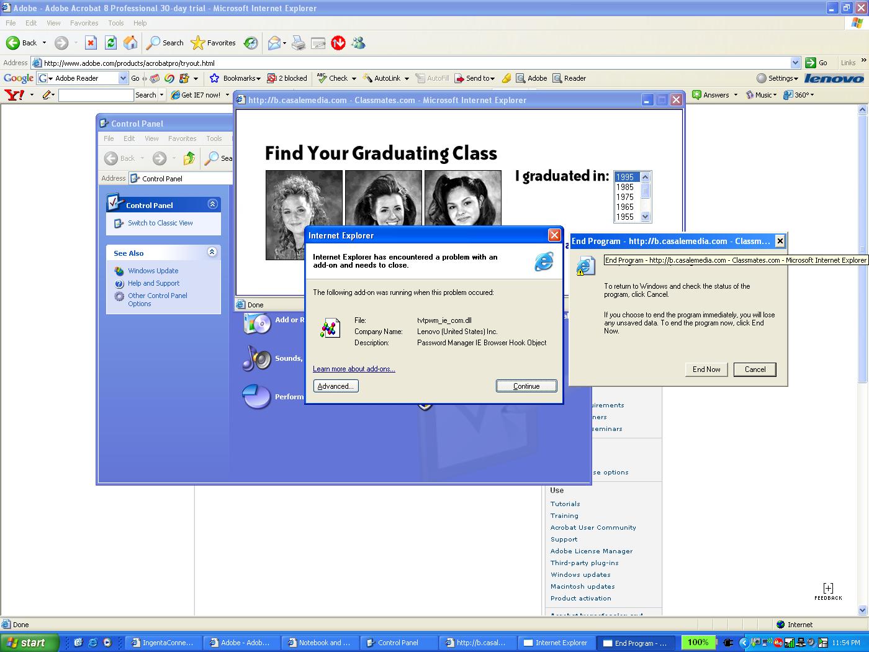Switch to Notebook and... taskbar button
The width and height of the screenshot is (869, 652).
(319, 643)
